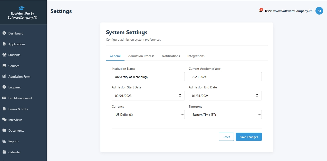
Task: Open the SJ user avatar
Action: 319,11
